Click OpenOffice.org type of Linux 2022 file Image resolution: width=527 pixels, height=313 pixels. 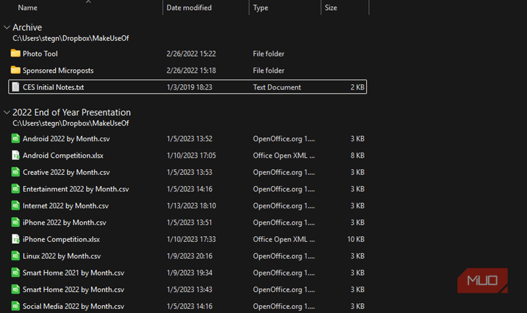pos(284,256)
